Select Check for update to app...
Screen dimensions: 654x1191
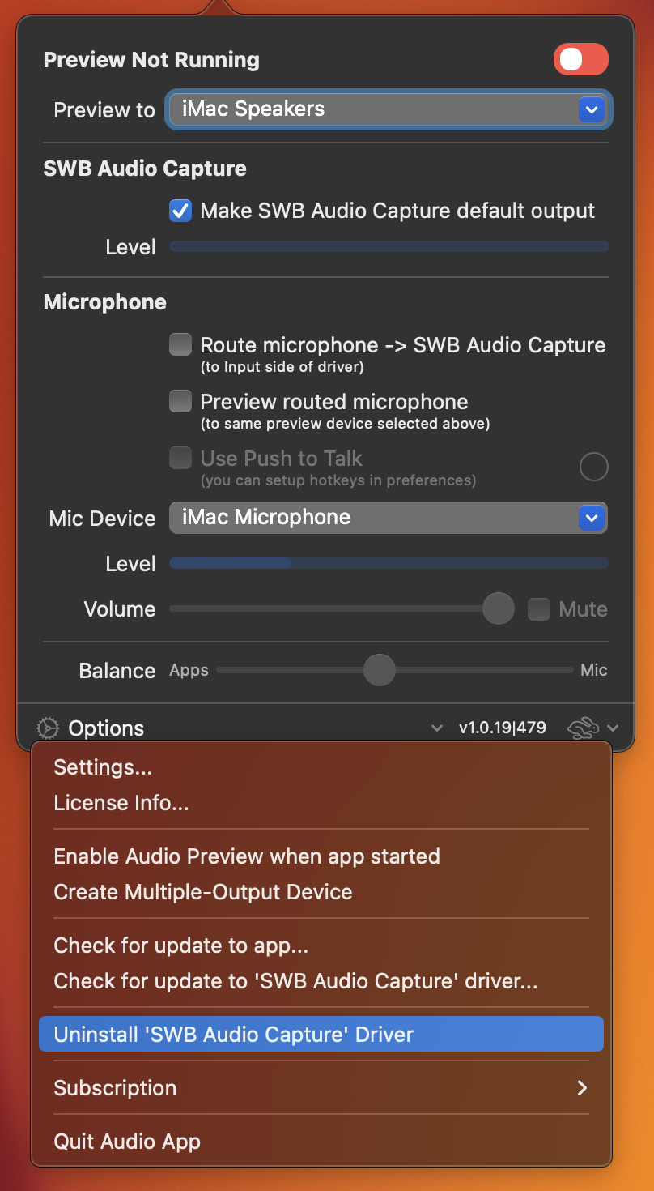[x=321, y=946]
